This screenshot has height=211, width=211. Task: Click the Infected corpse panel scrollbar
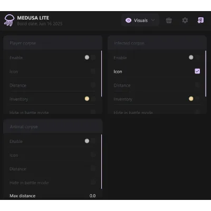[206, 73]
